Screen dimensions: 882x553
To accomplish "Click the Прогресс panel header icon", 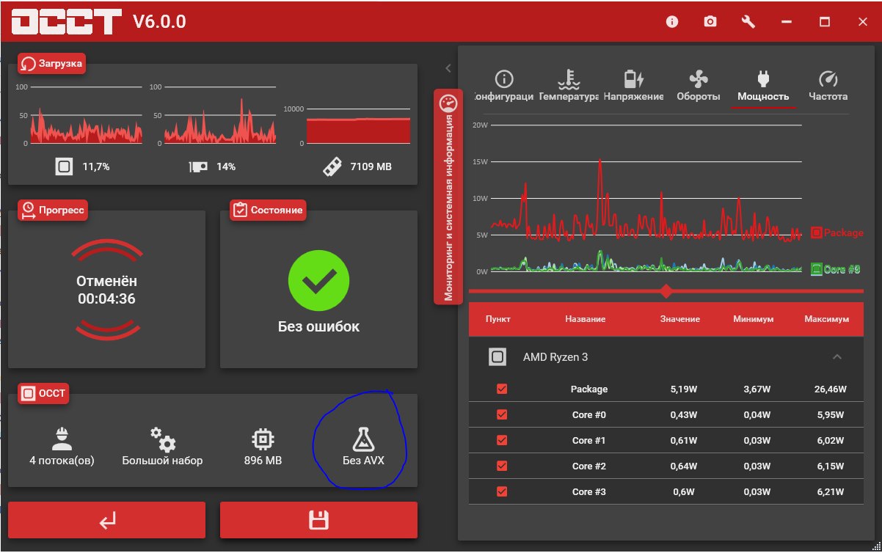I will coord(29,210).
